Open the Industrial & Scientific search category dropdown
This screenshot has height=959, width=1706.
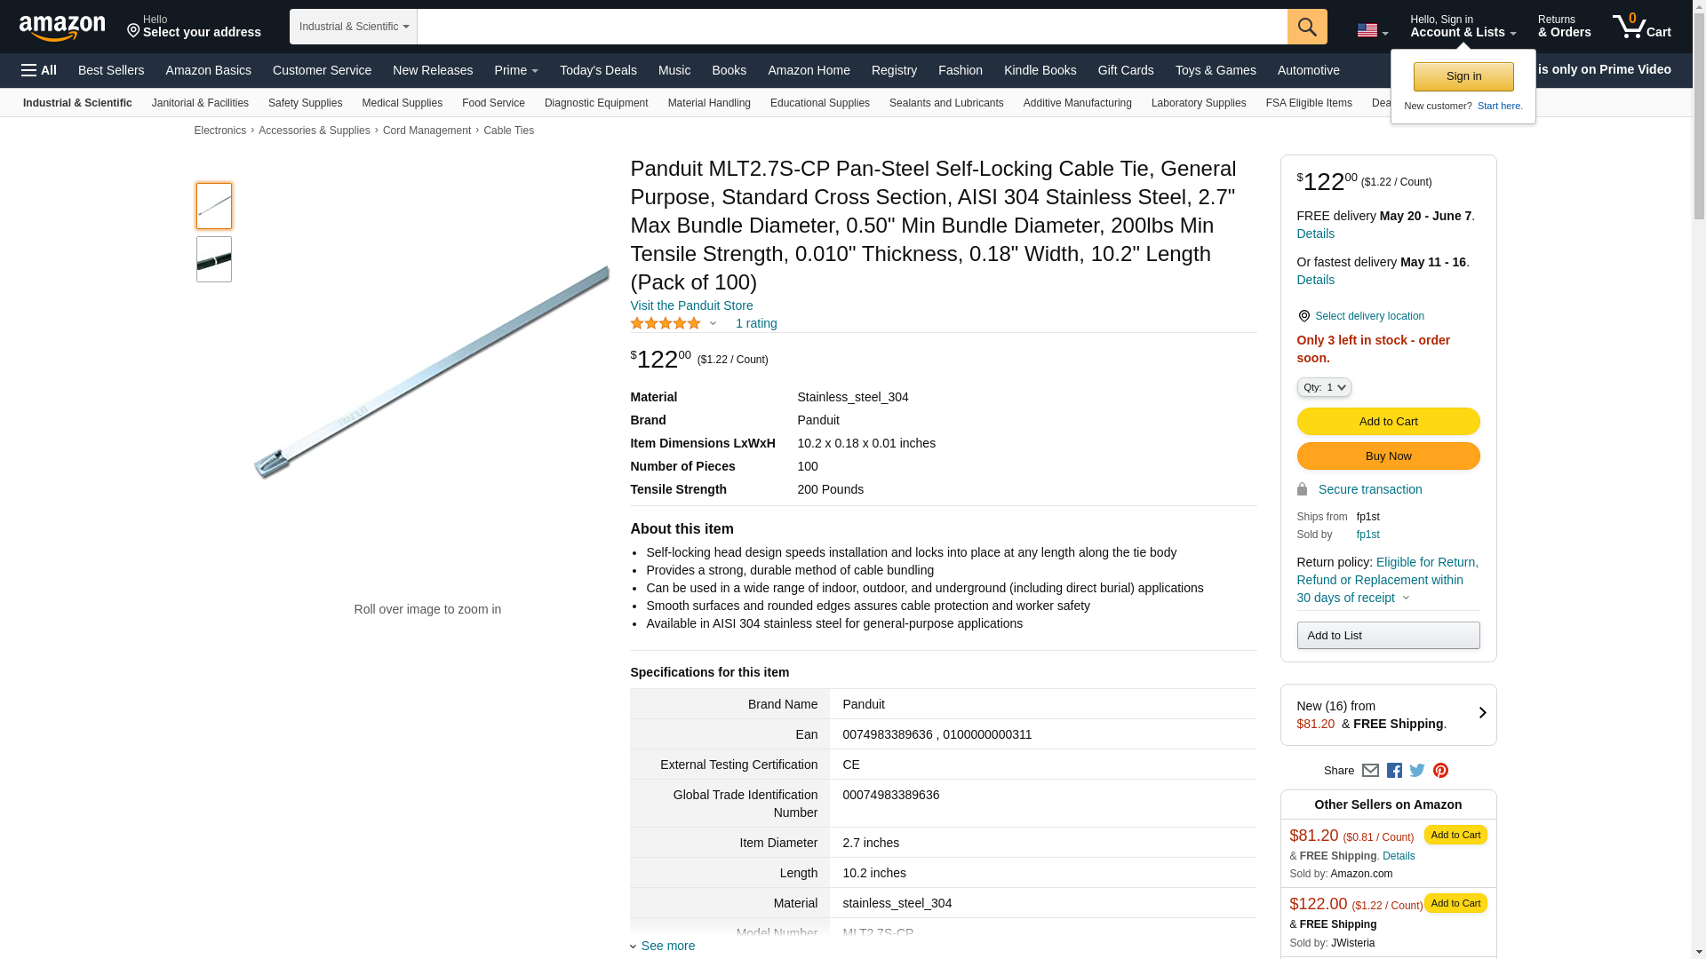coord(354,27)
